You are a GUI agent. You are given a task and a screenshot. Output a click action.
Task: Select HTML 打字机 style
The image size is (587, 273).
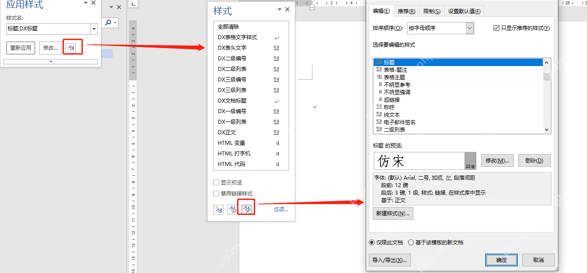[x=251, y=154]
